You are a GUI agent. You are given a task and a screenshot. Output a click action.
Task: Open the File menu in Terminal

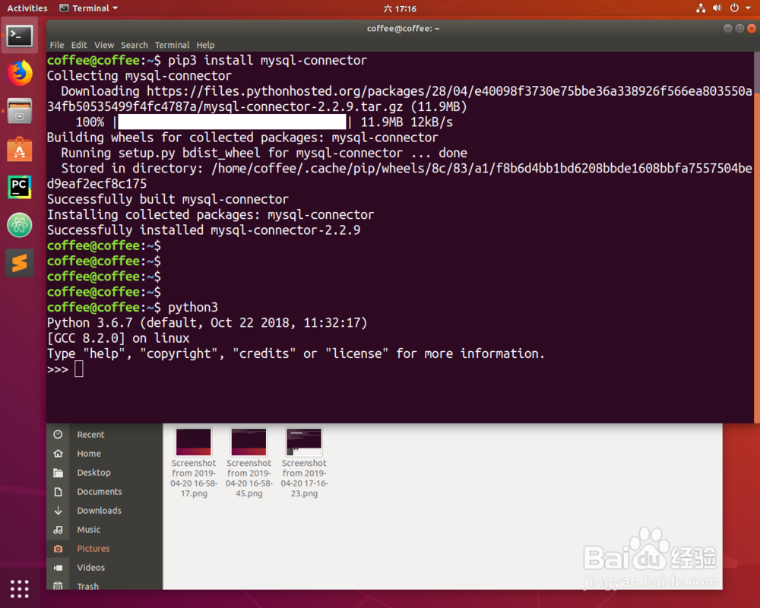click(x=57, y=45)
